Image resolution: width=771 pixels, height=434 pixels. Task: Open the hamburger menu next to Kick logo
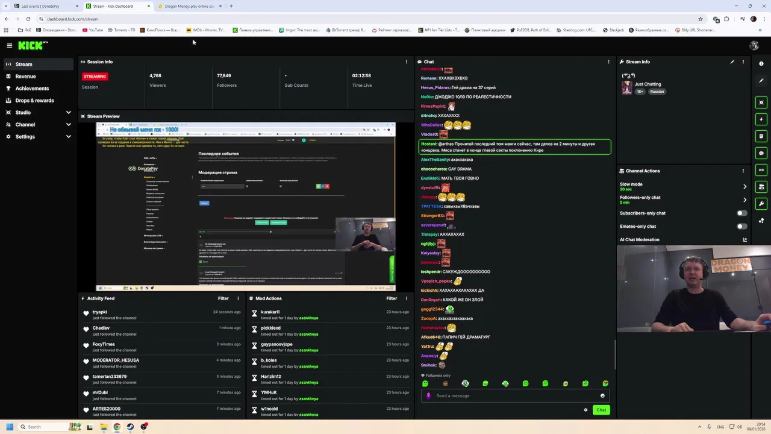point(9,45)
